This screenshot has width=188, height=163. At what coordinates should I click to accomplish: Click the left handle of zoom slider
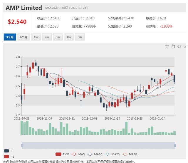[x=22, y=145]
